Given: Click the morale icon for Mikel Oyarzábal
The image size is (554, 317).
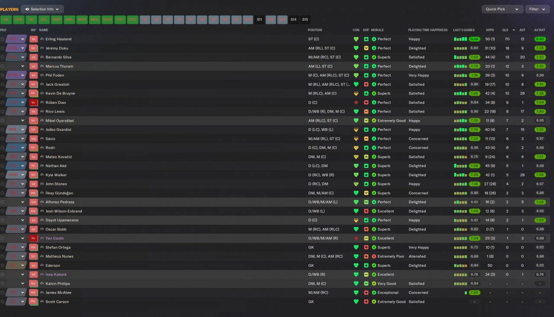Looking at the screenshot, I should [x=374, y=121].
